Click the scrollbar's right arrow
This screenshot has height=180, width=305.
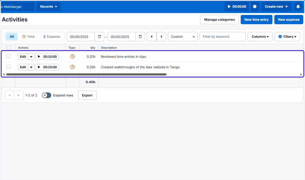301,74
